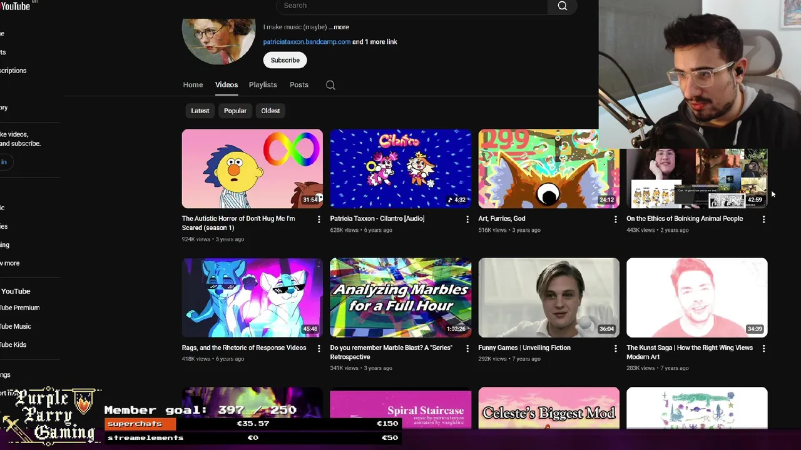Click title 'Do you remember Marble Blast?'
Viewport: 801px width, 450px height.
[x=391, y=352]
